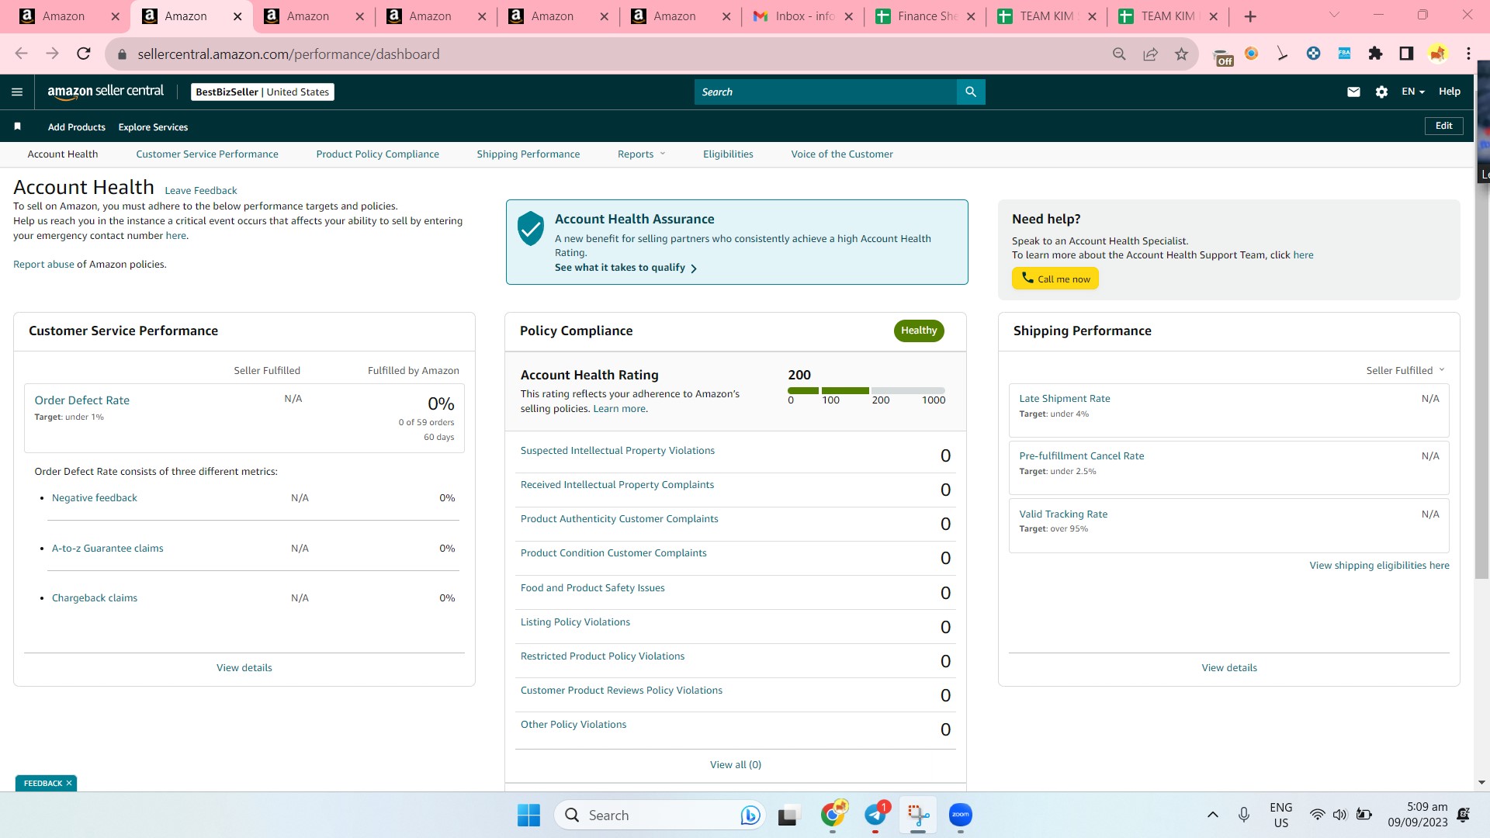Open Zoom from the taskbar

(x=961, y=815)
